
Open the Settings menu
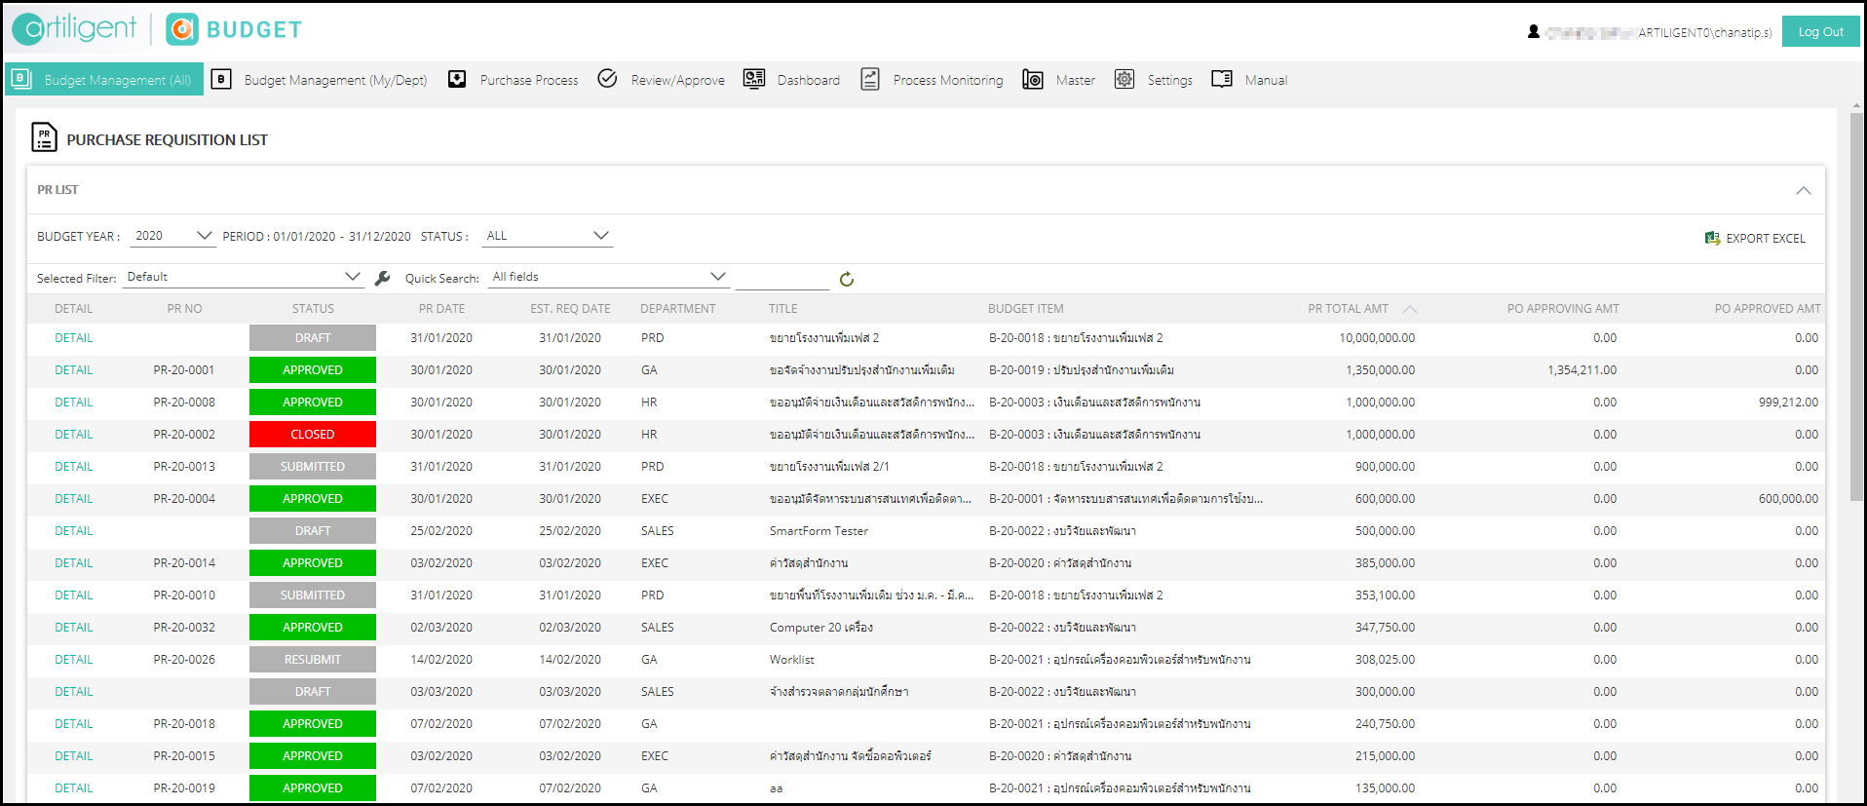click(x=1170, y=80)
